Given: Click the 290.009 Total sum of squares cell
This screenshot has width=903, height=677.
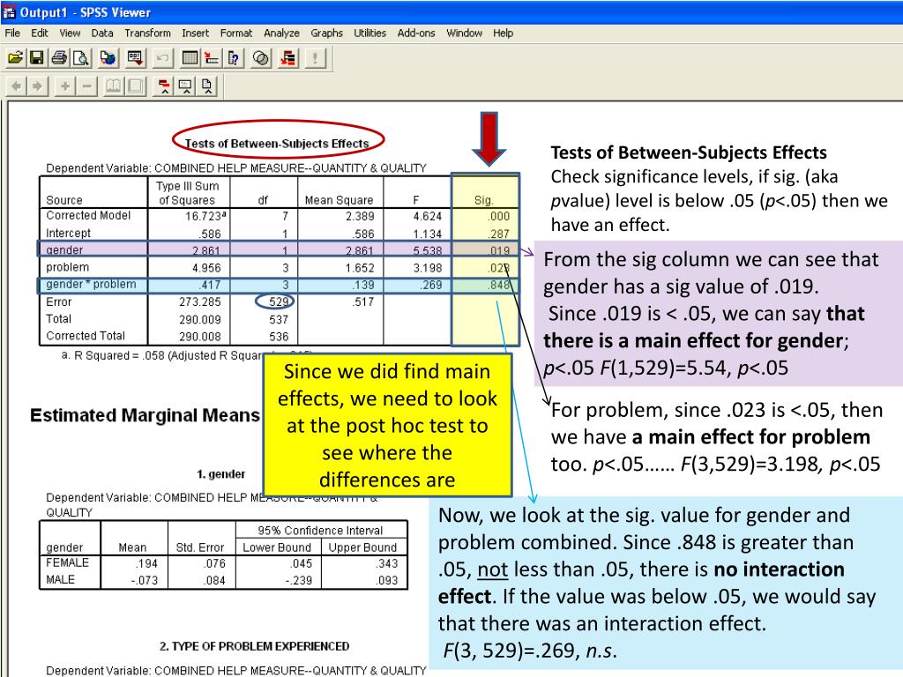Looking at the screenshot, I should [200, 319].
